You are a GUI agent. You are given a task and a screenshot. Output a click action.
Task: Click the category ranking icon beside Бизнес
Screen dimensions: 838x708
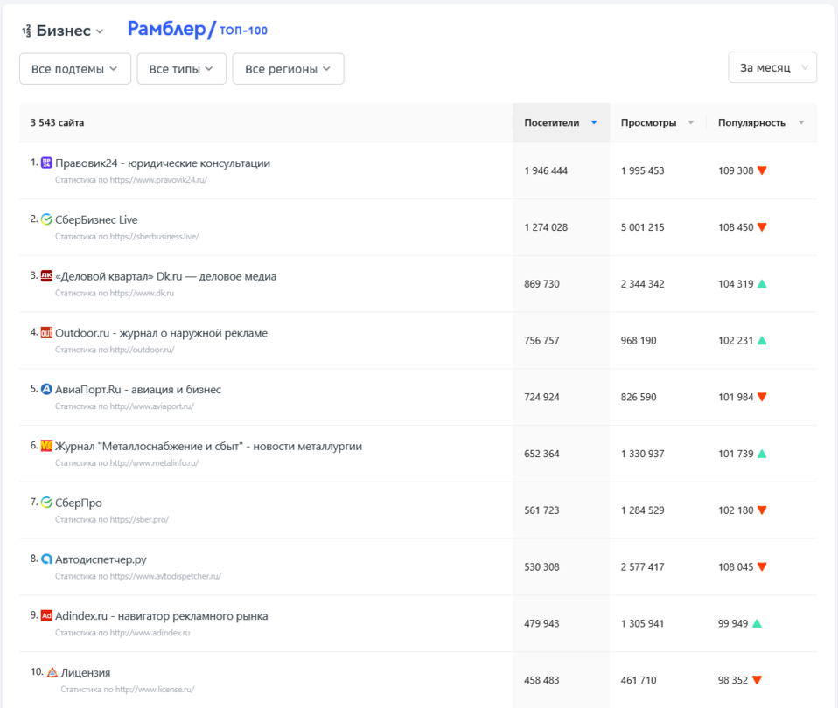[26, 31]
